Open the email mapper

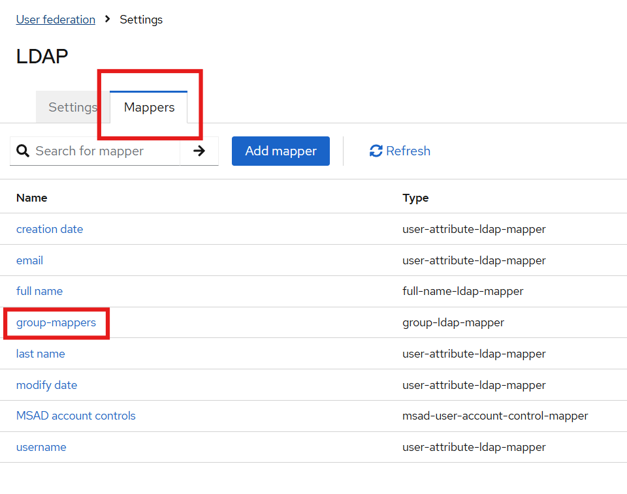pos(29,260)
